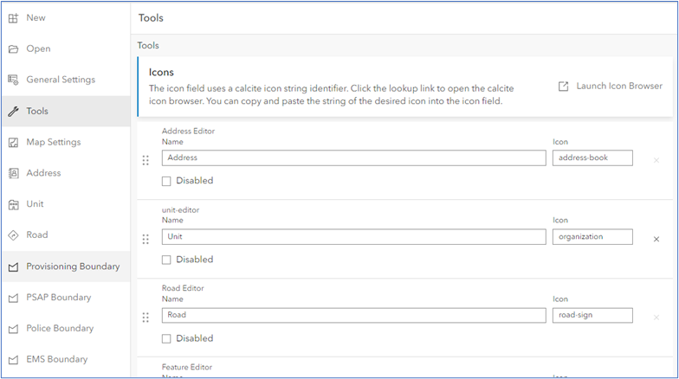
Task: Click the Police Boundary polygon icon
Action: [14, 329]
